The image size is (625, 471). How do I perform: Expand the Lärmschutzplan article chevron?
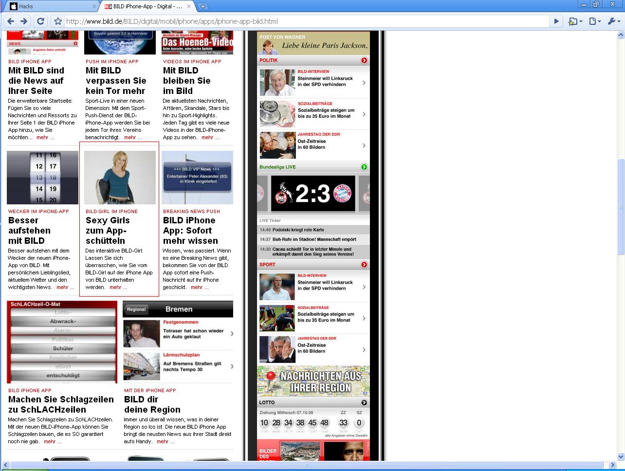tap(231, 366)
